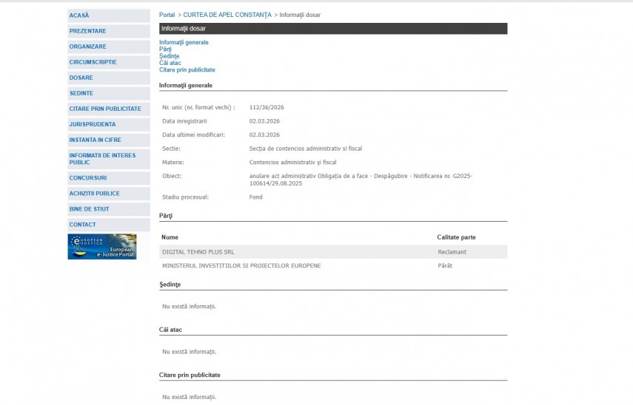Click the European e-Justice Portal banner
This screenshot has width=633, height=405.
tap(101, 247)
